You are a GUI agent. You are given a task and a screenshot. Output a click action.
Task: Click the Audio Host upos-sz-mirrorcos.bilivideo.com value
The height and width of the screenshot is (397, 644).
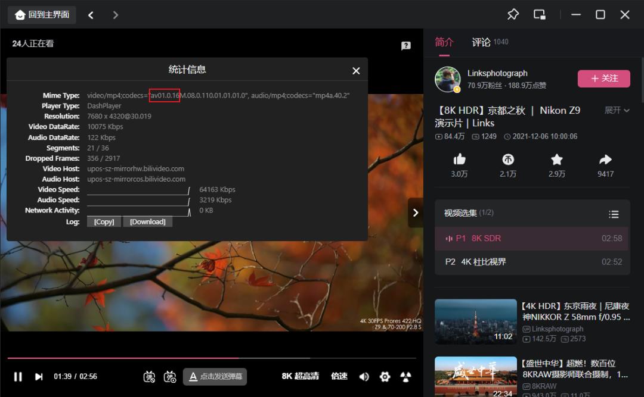point(137,179)
